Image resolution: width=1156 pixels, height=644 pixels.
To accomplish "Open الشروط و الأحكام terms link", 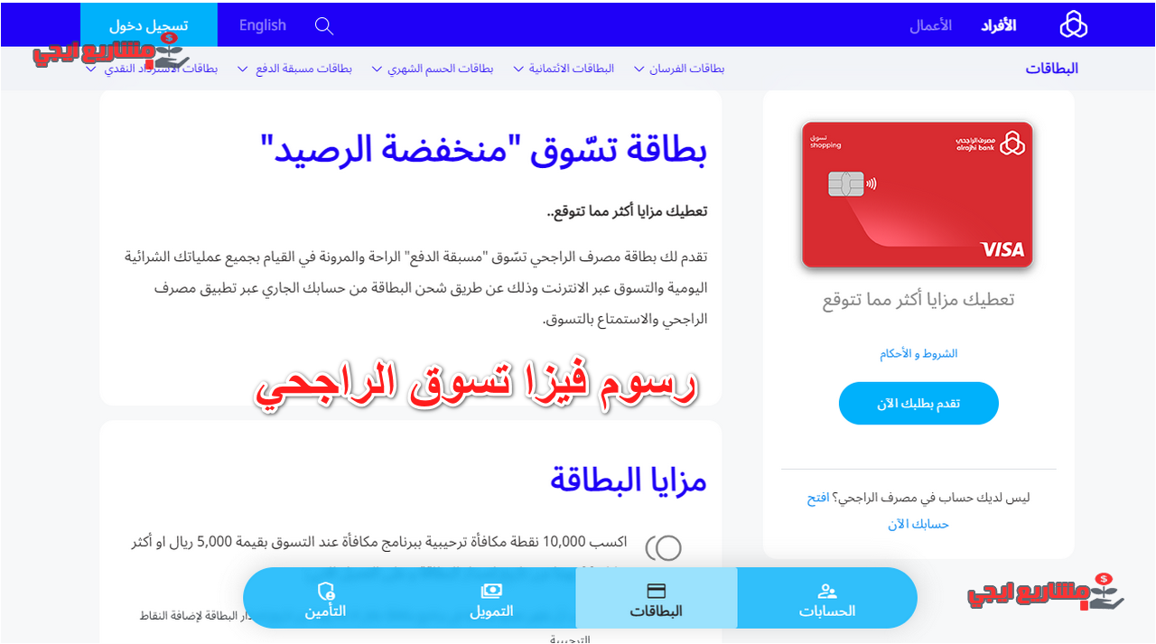I will pos(918,354).
